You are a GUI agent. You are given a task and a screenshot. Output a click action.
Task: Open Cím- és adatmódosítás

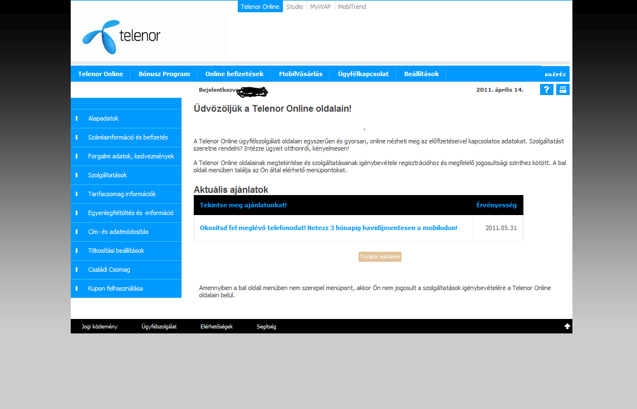(x=126, y=232)
